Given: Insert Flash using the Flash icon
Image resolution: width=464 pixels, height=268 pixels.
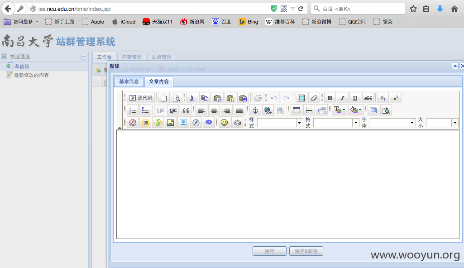Looking at the screenshot, I should tap(196, 123).
